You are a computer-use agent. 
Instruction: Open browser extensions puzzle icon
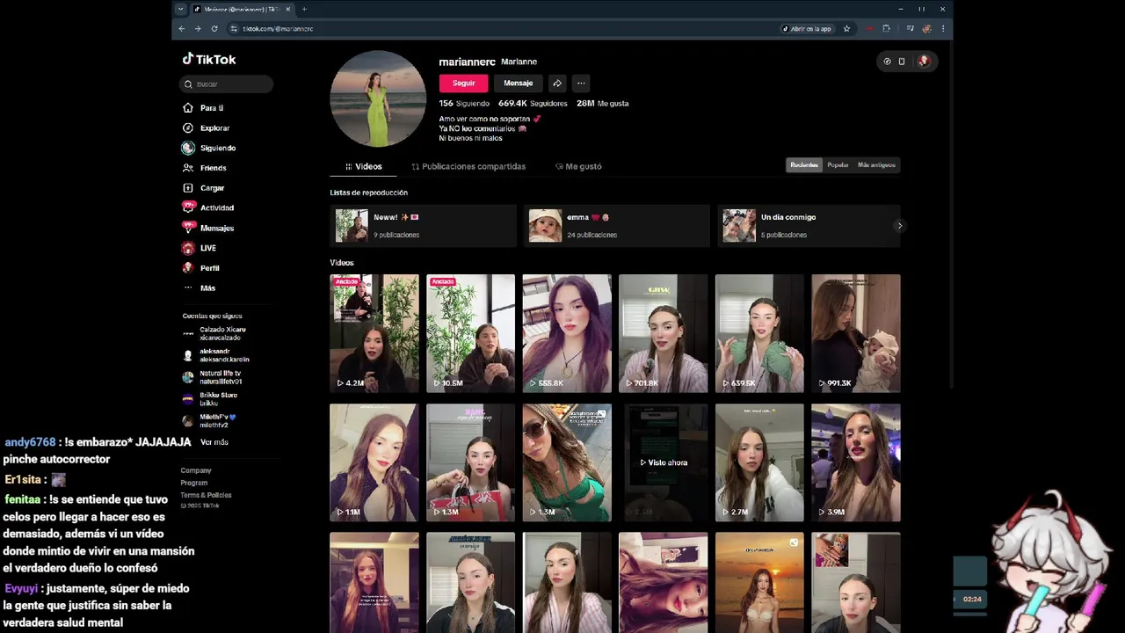click(x=886, y=29)
